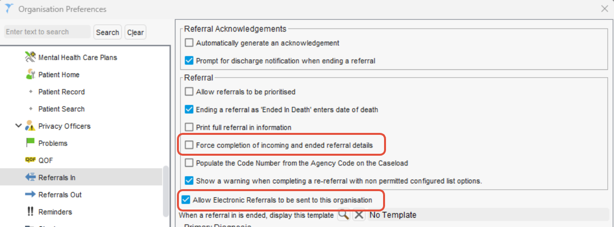Tick Force completion of referral details
The width and height of the screenshot is (614, 227).
[x=189, y=145]
